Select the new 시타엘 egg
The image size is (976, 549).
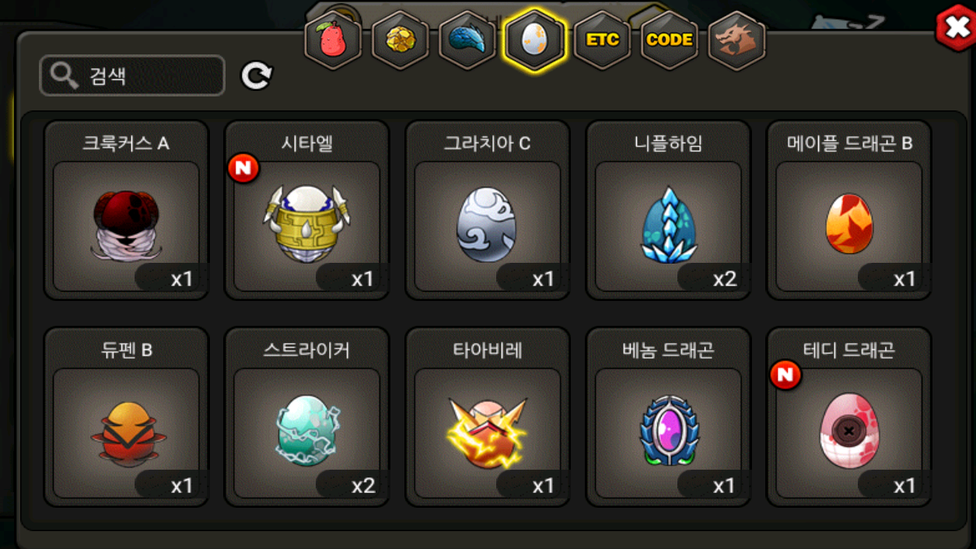(306, 210)
